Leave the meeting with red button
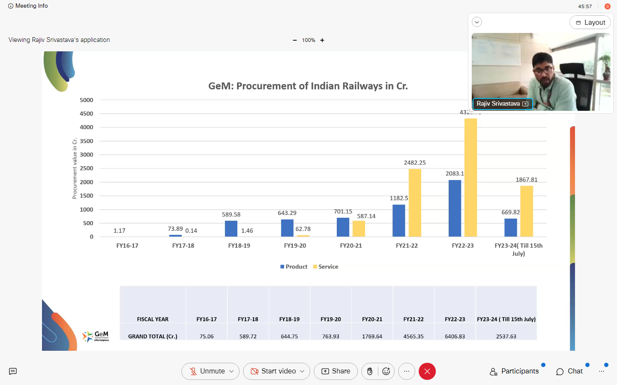Image resolution: width=617 pixels, height=385 pixels. pyautogui.click(x=427, y=371)
